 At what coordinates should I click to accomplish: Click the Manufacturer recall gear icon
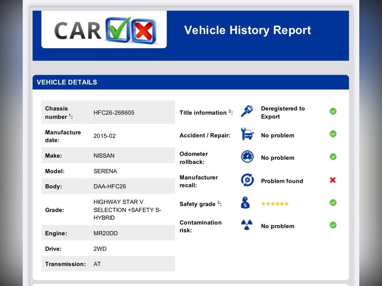coord(247,180)
